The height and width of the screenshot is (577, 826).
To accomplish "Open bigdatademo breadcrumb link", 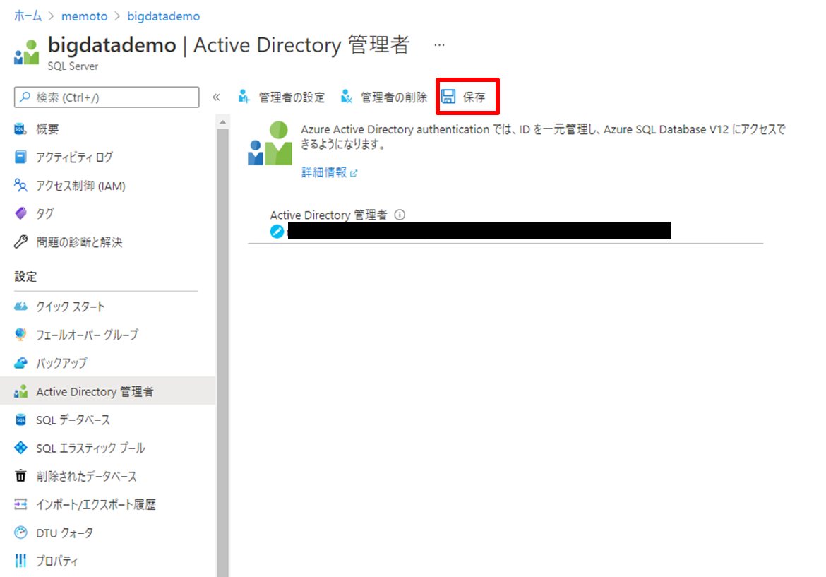I will coord(163,16).
